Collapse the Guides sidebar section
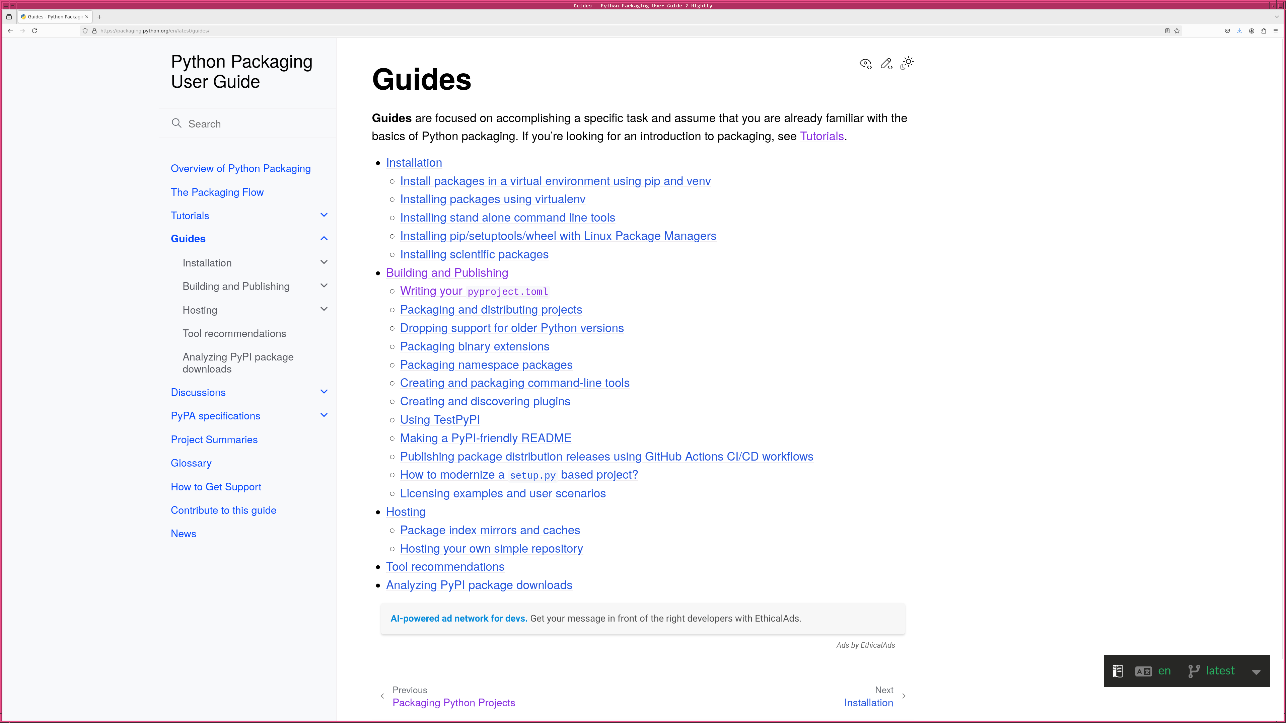This screenshot has height=723, width=1286. [324, 239]
